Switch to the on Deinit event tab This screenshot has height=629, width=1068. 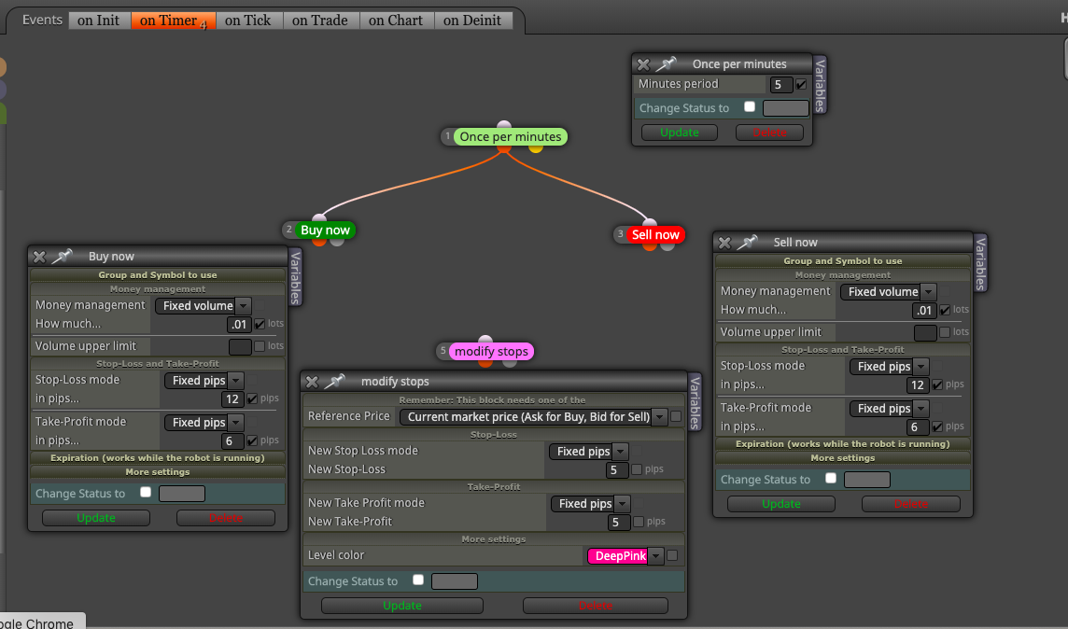click(472, 21)
